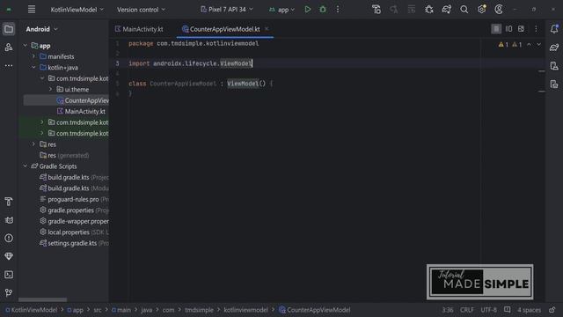Open the Resource Manager tool window

click(x=9, y=47)
